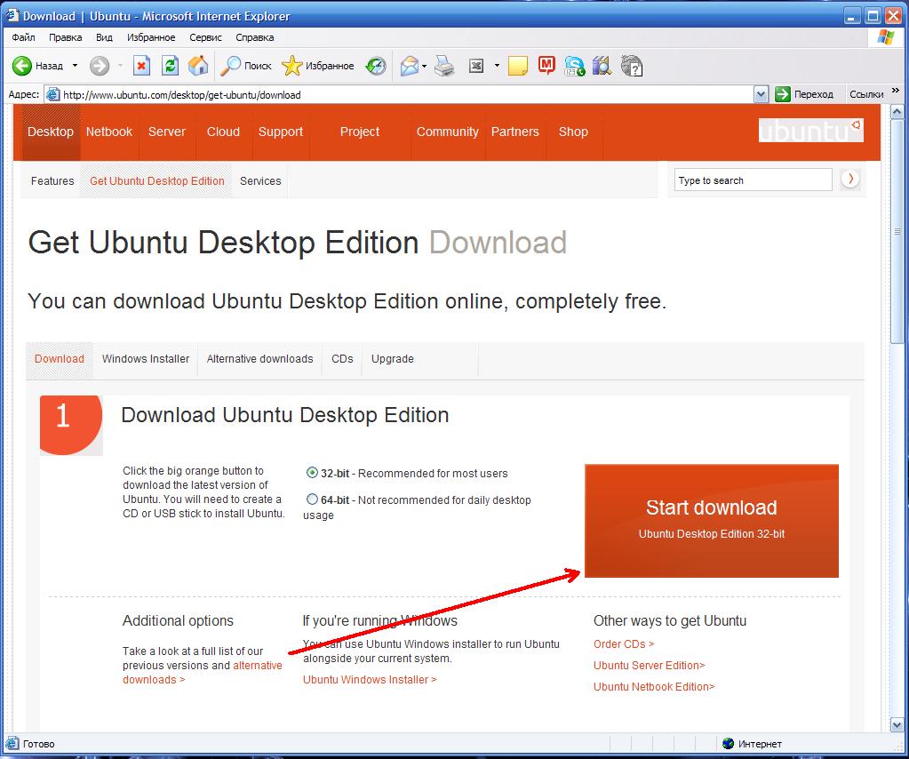The height and width of the screenshot is (759, 909).
Task: Select the 64-bit radio button
Action: [x=312, y=499]
